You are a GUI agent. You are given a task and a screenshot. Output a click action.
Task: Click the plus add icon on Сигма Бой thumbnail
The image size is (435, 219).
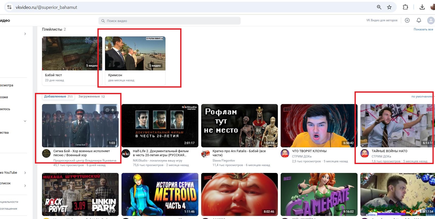(x=113, y=110)
